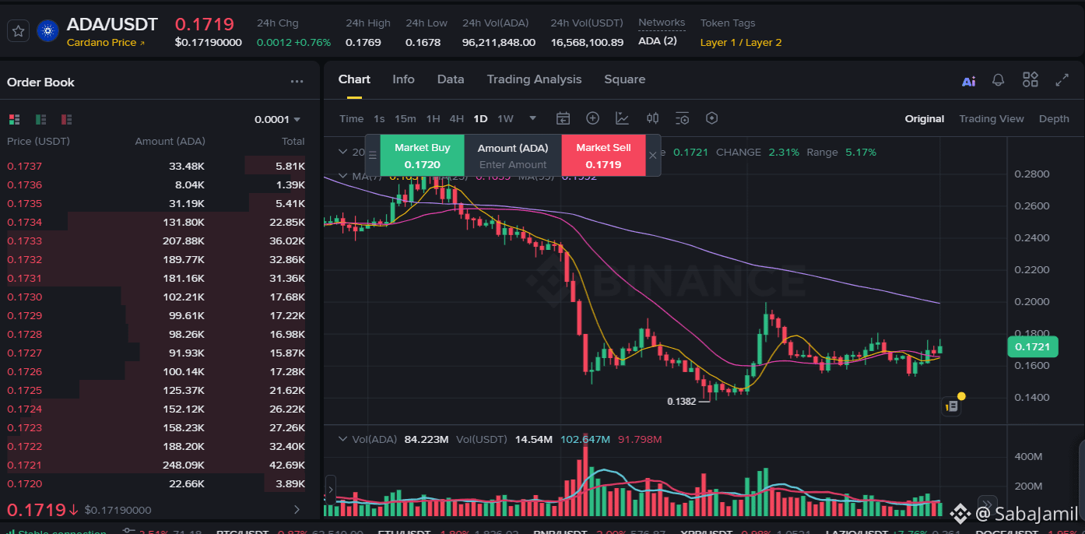The image size is (1085, 534).
Task: Expand side panel arrow at chart edge
Action: (331, 490)
